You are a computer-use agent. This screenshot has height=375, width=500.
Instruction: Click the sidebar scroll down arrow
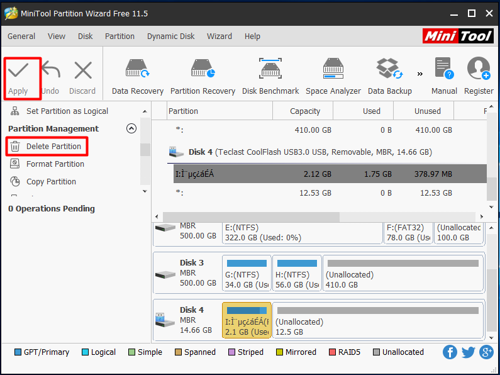click(x=145, y=191)
